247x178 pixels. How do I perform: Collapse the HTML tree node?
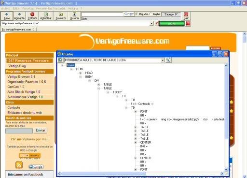click(71, 69)
